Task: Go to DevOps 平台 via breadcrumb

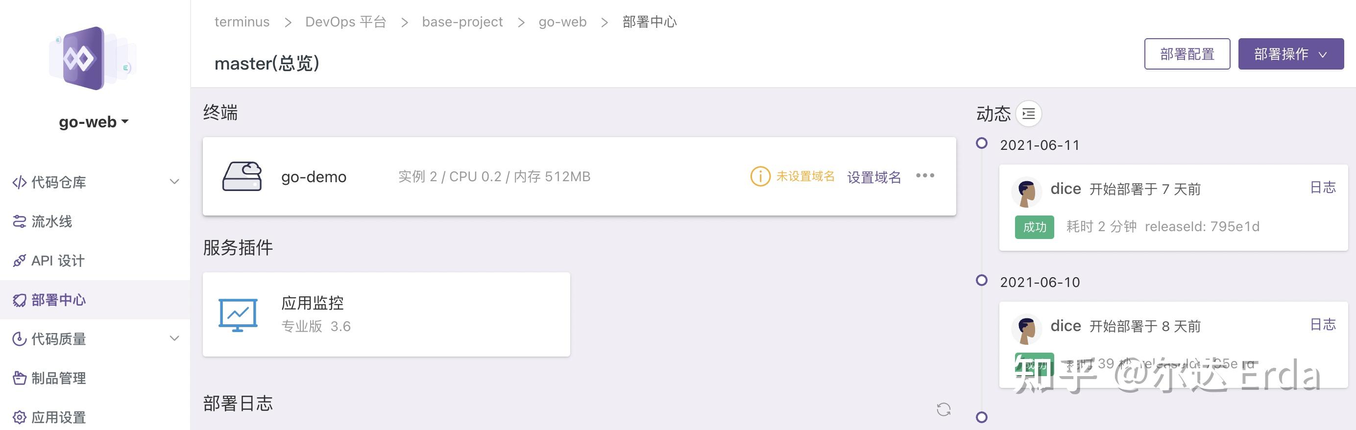Action: point(345,22)
